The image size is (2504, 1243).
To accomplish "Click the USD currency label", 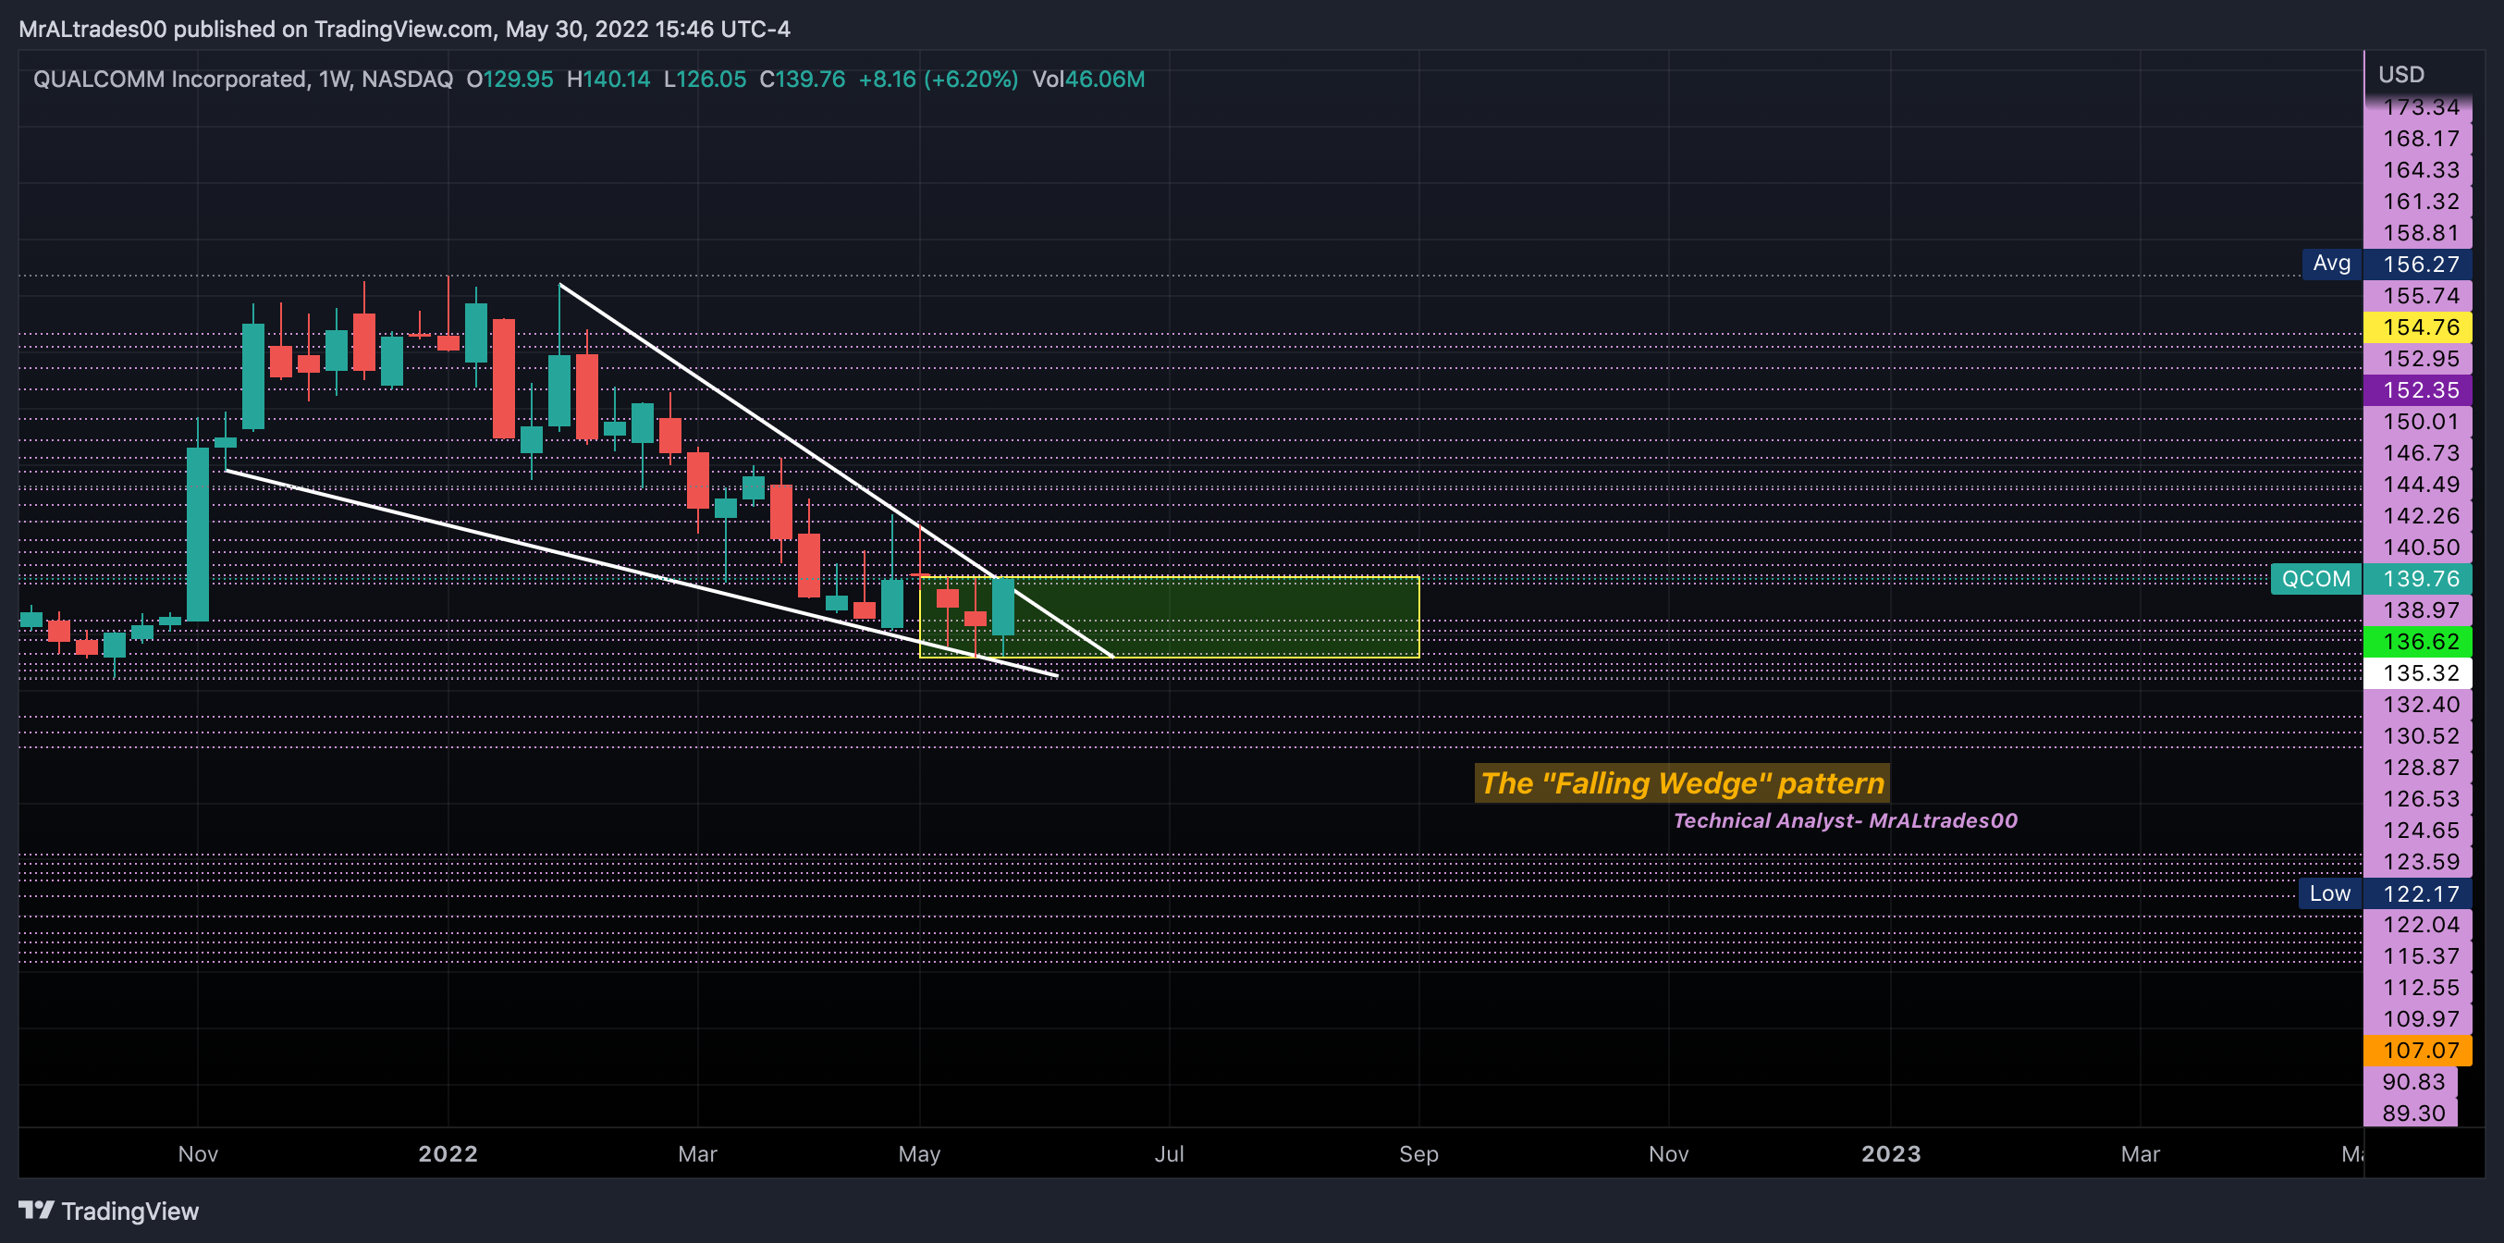I will point(2401,74).
